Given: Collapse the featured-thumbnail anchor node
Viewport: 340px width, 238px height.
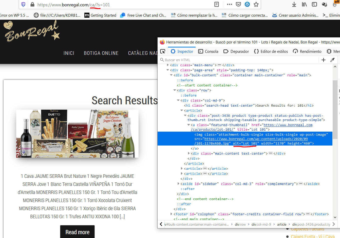Looking at the screenshot, I should (188, 125).
